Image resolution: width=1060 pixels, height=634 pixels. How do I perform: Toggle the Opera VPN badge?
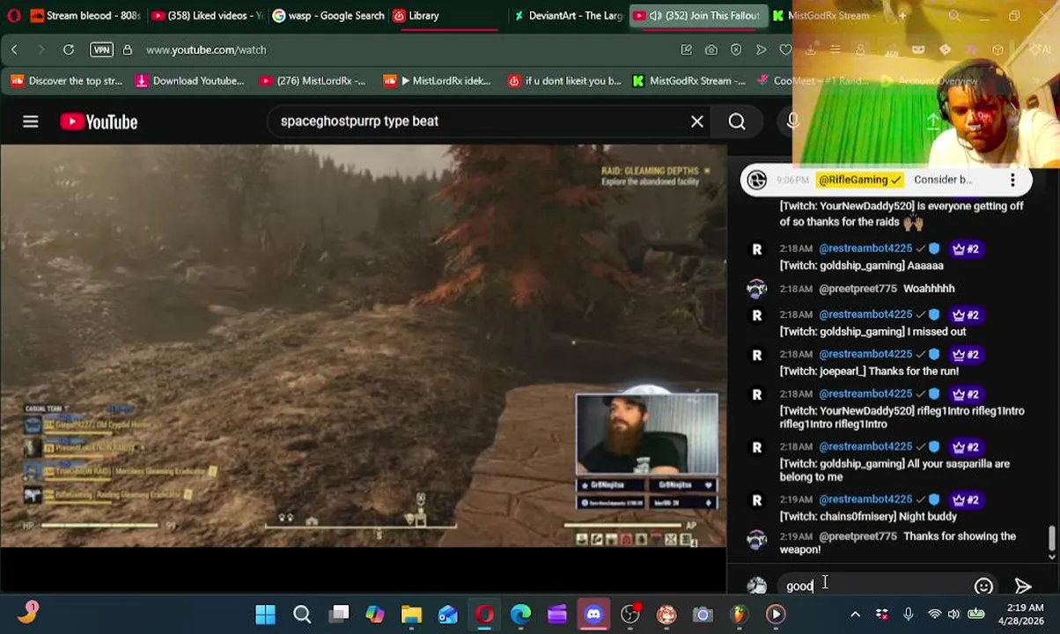(101, 50)
